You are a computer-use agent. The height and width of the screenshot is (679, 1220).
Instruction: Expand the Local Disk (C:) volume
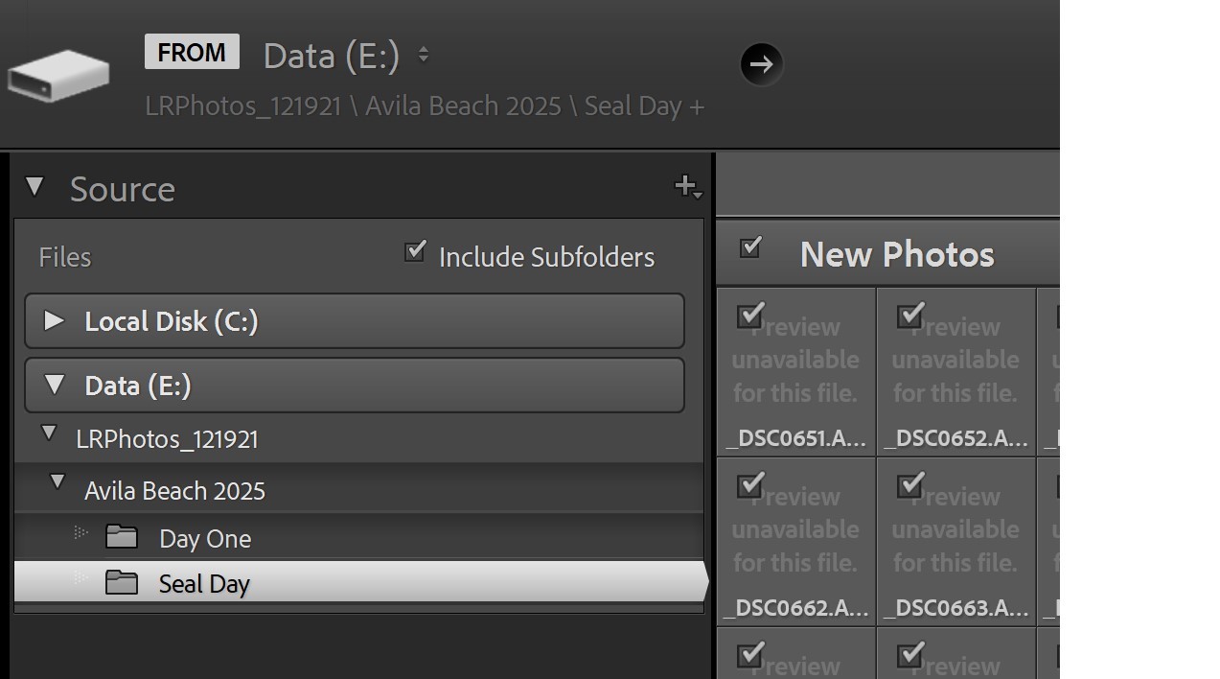(x=55, y=320)
